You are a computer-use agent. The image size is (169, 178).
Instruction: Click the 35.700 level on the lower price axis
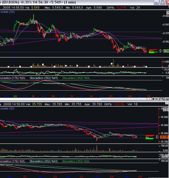click(164, 142)
